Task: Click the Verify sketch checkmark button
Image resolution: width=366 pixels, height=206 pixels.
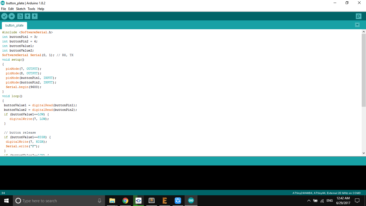Action: point(4,16)
